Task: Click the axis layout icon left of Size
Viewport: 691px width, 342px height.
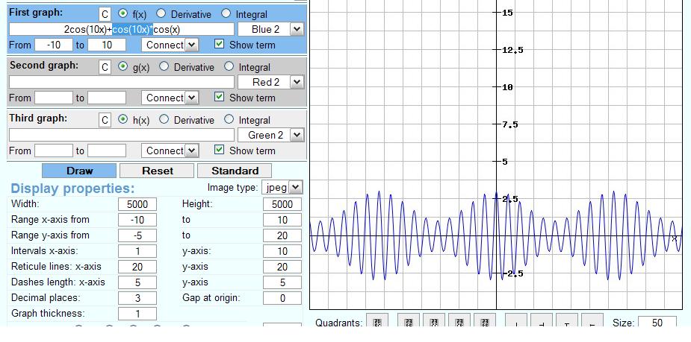Action: point(592,323)
